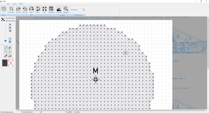Open the ship Size dialog

[44, 10]
